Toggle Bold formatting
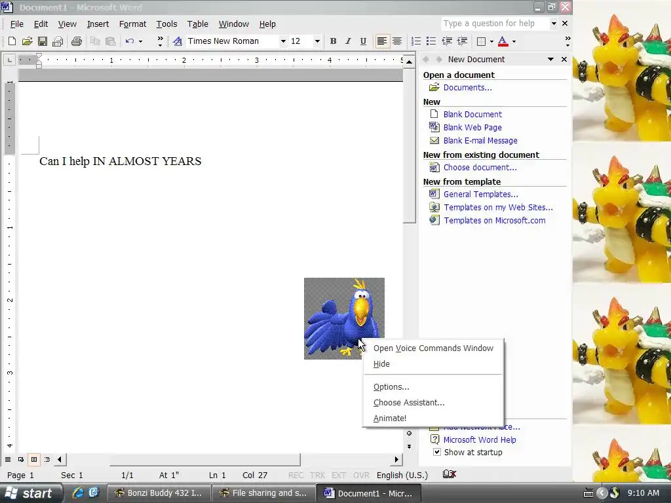 pos(333,41)
